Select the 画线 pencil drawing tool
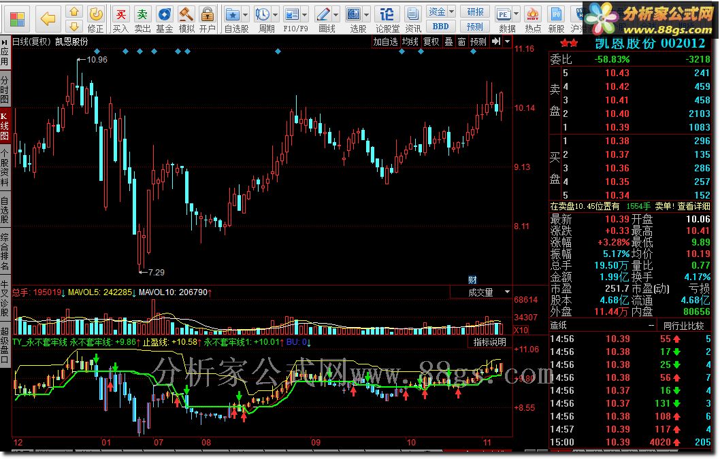The width and height of the screenshot is (720, 459). click(x=323, y=15)
